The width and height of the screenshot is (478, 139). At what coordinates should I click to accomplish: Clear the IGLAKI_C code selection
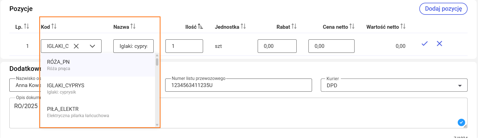tap(76, 46)
